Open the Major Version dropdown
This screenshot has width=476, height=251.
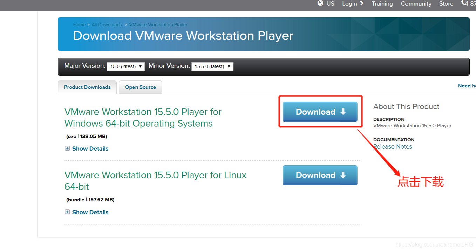pyautogui.click(x=126, y=66)
